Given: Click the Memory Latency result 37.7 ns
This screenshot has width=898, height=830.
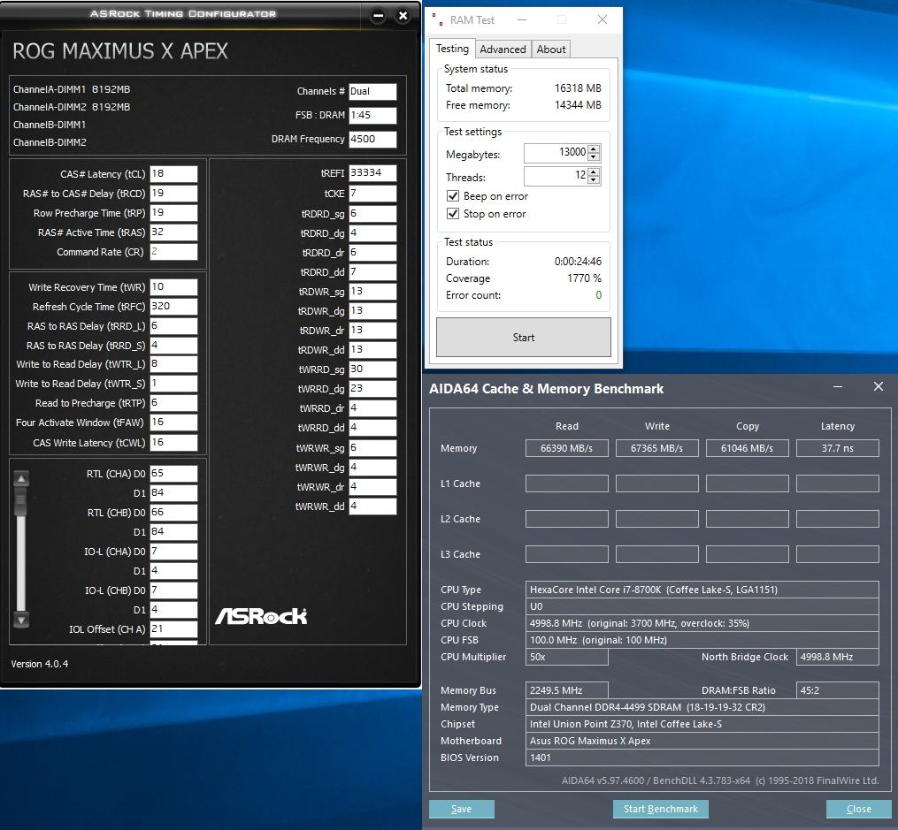Looking at the screenshot, I should [x=838, y=448].
